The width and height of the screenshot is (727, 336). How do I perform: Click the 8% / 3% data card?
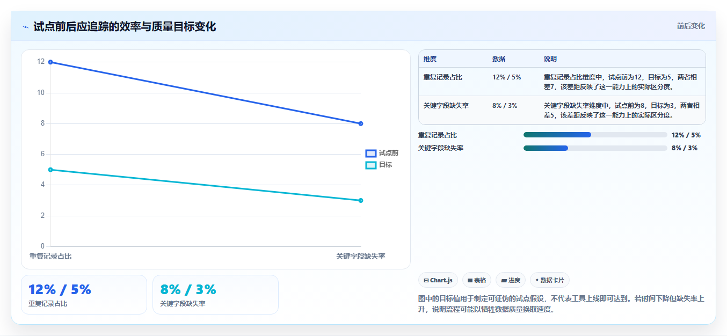click(215, 295)
